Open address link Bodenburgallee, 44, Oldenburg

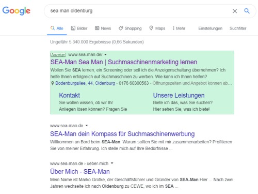coord(85,83)
